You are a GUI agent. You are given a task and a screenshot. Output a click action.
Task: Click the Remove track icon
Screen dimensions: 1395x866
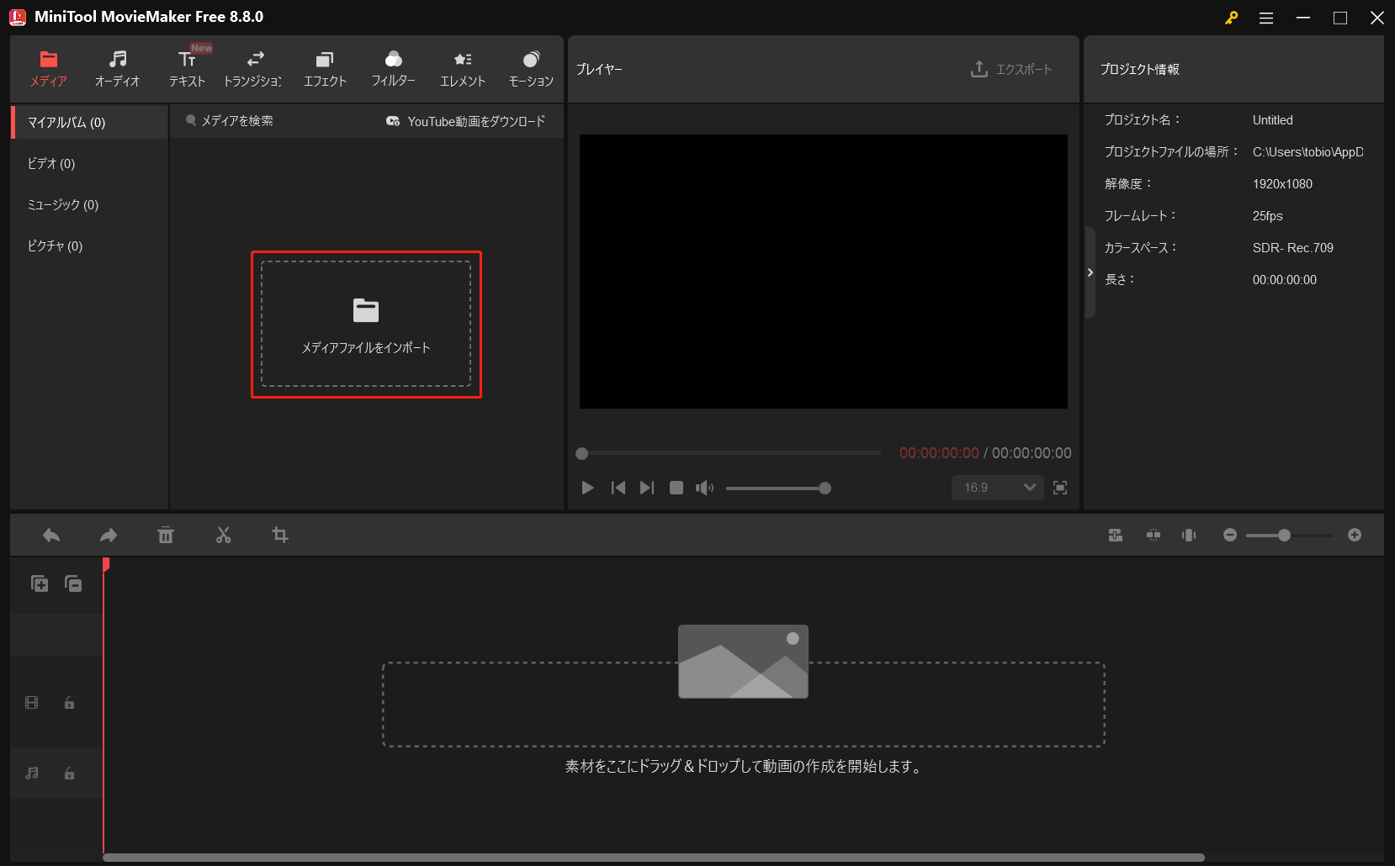point(73,583)
